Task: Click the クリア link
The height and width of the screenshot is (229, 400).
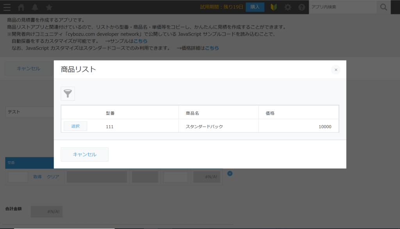Action: (53, 177)
